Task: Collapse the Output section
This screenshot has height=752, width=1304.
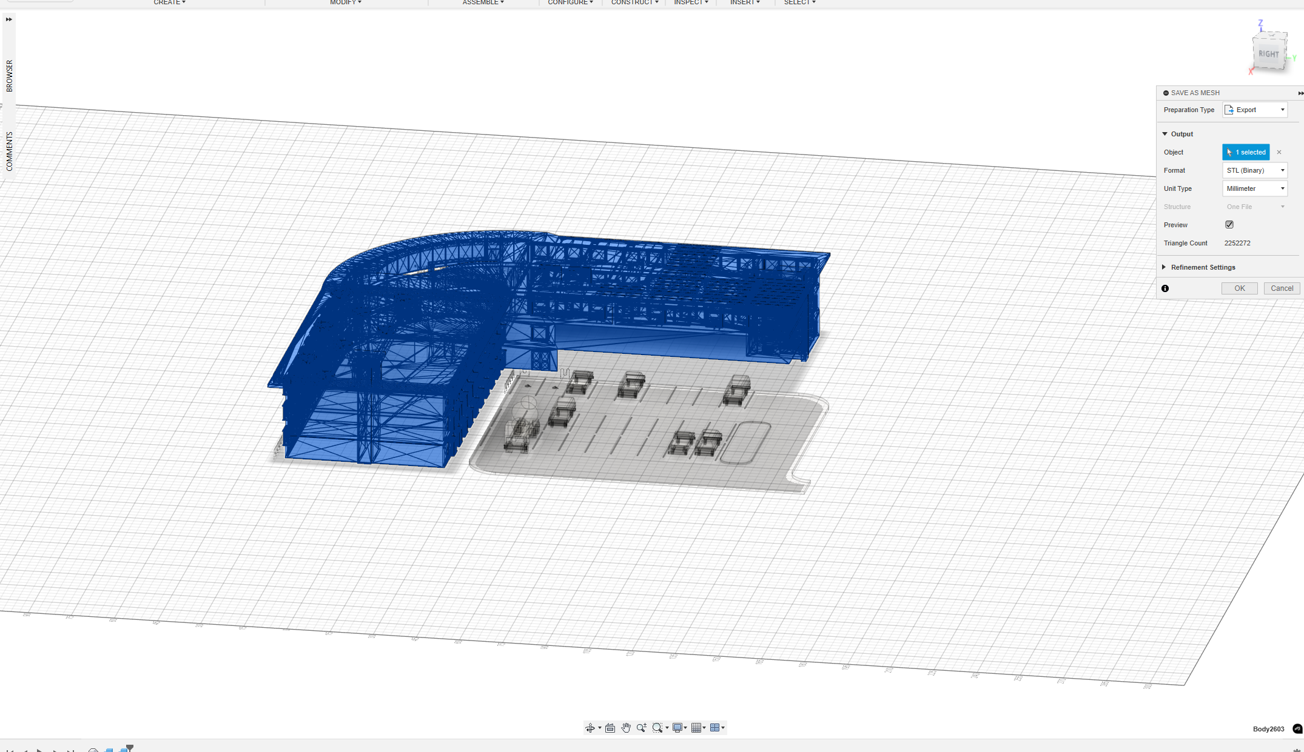Action: [x=1165, y=134]
